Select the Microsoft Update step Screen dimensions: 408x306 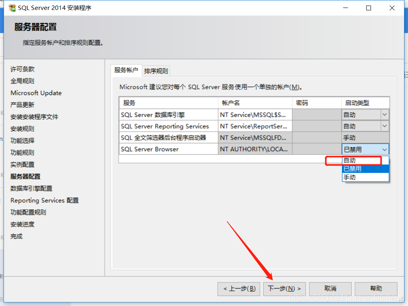[x=36, y=93]
